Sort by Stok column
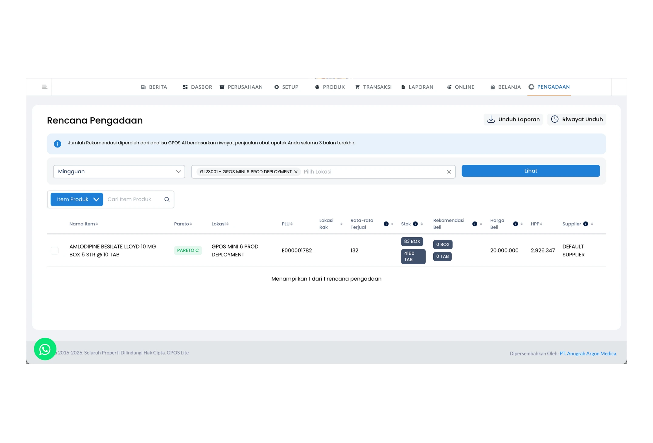653x443 pixels. pyautogui.click(x=421, y=224)
